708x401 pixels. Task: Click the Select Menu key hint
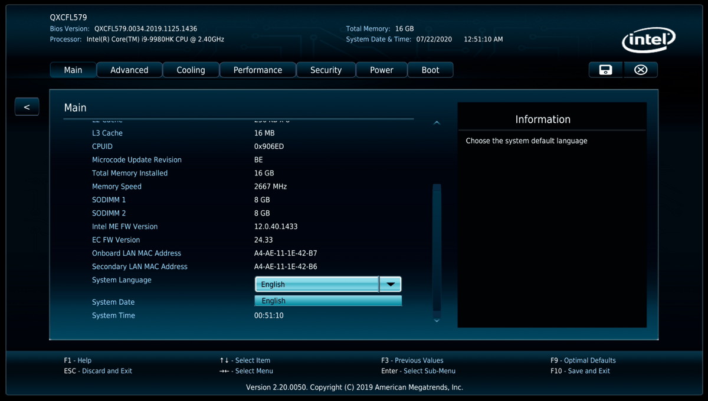click(246, 371)
